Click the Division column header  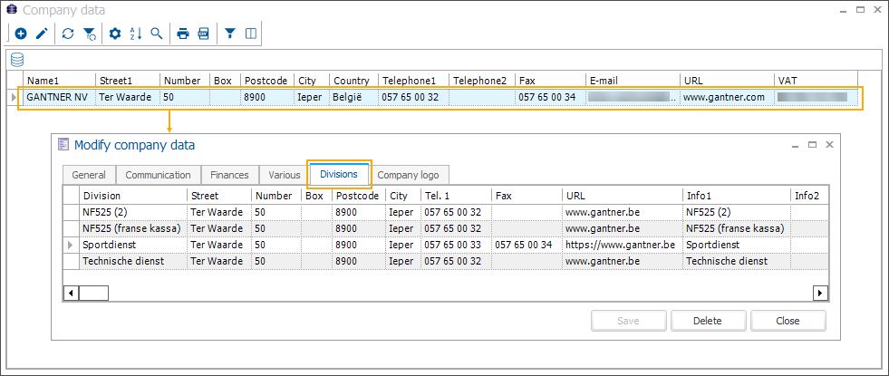[x=132, y=196]
